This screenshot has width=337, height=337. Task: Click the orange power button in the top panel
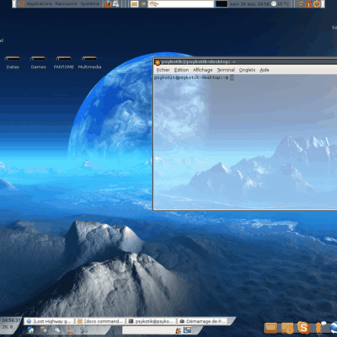coord(317,4)
